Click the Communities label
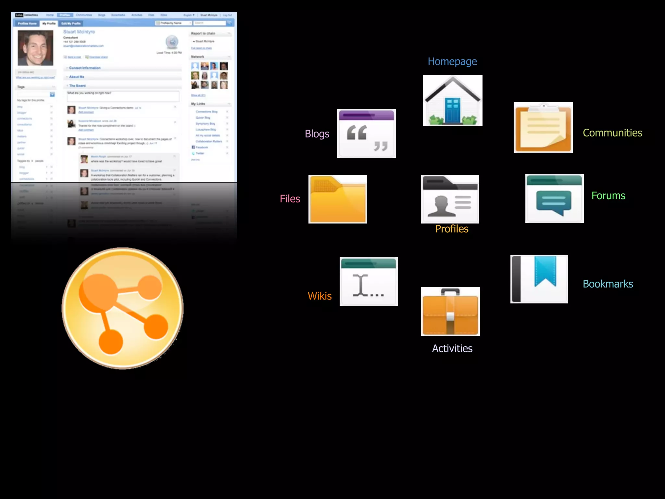This screenshot has width=665, height=499. pos(612,133)
